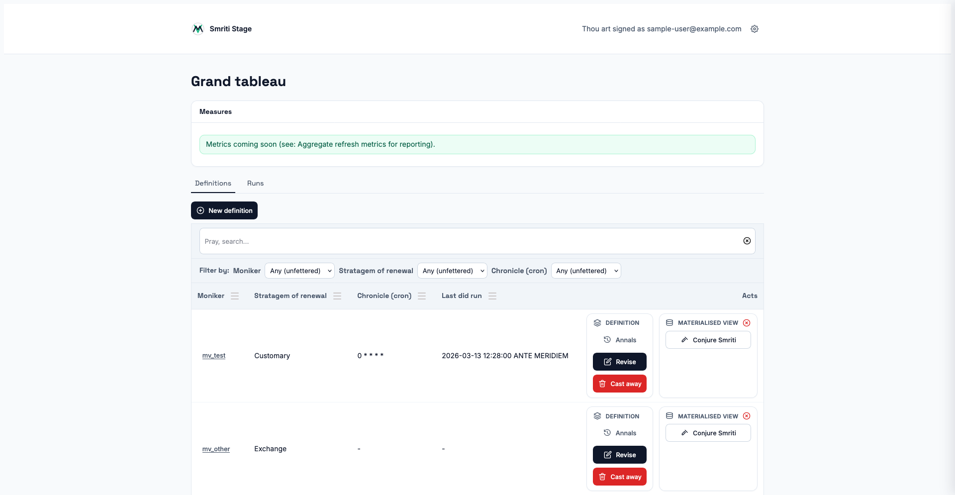Focus the 'Pray, search...' input field

click(x=468, y=241)
